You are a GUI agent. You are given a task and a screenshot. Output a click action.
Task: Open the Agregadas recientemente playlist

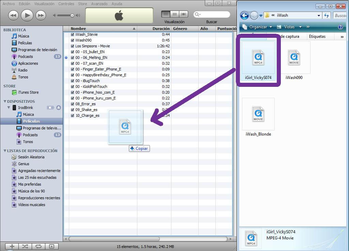39,171
